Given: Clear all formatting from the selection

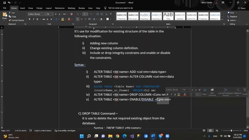Looking at the screenshot, I should [x=72, y=14].
